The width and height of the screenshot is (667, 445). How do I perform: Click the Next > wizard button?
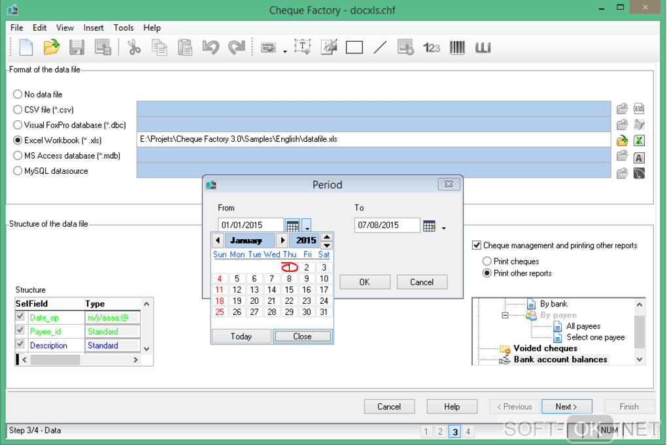pos(566,406)
